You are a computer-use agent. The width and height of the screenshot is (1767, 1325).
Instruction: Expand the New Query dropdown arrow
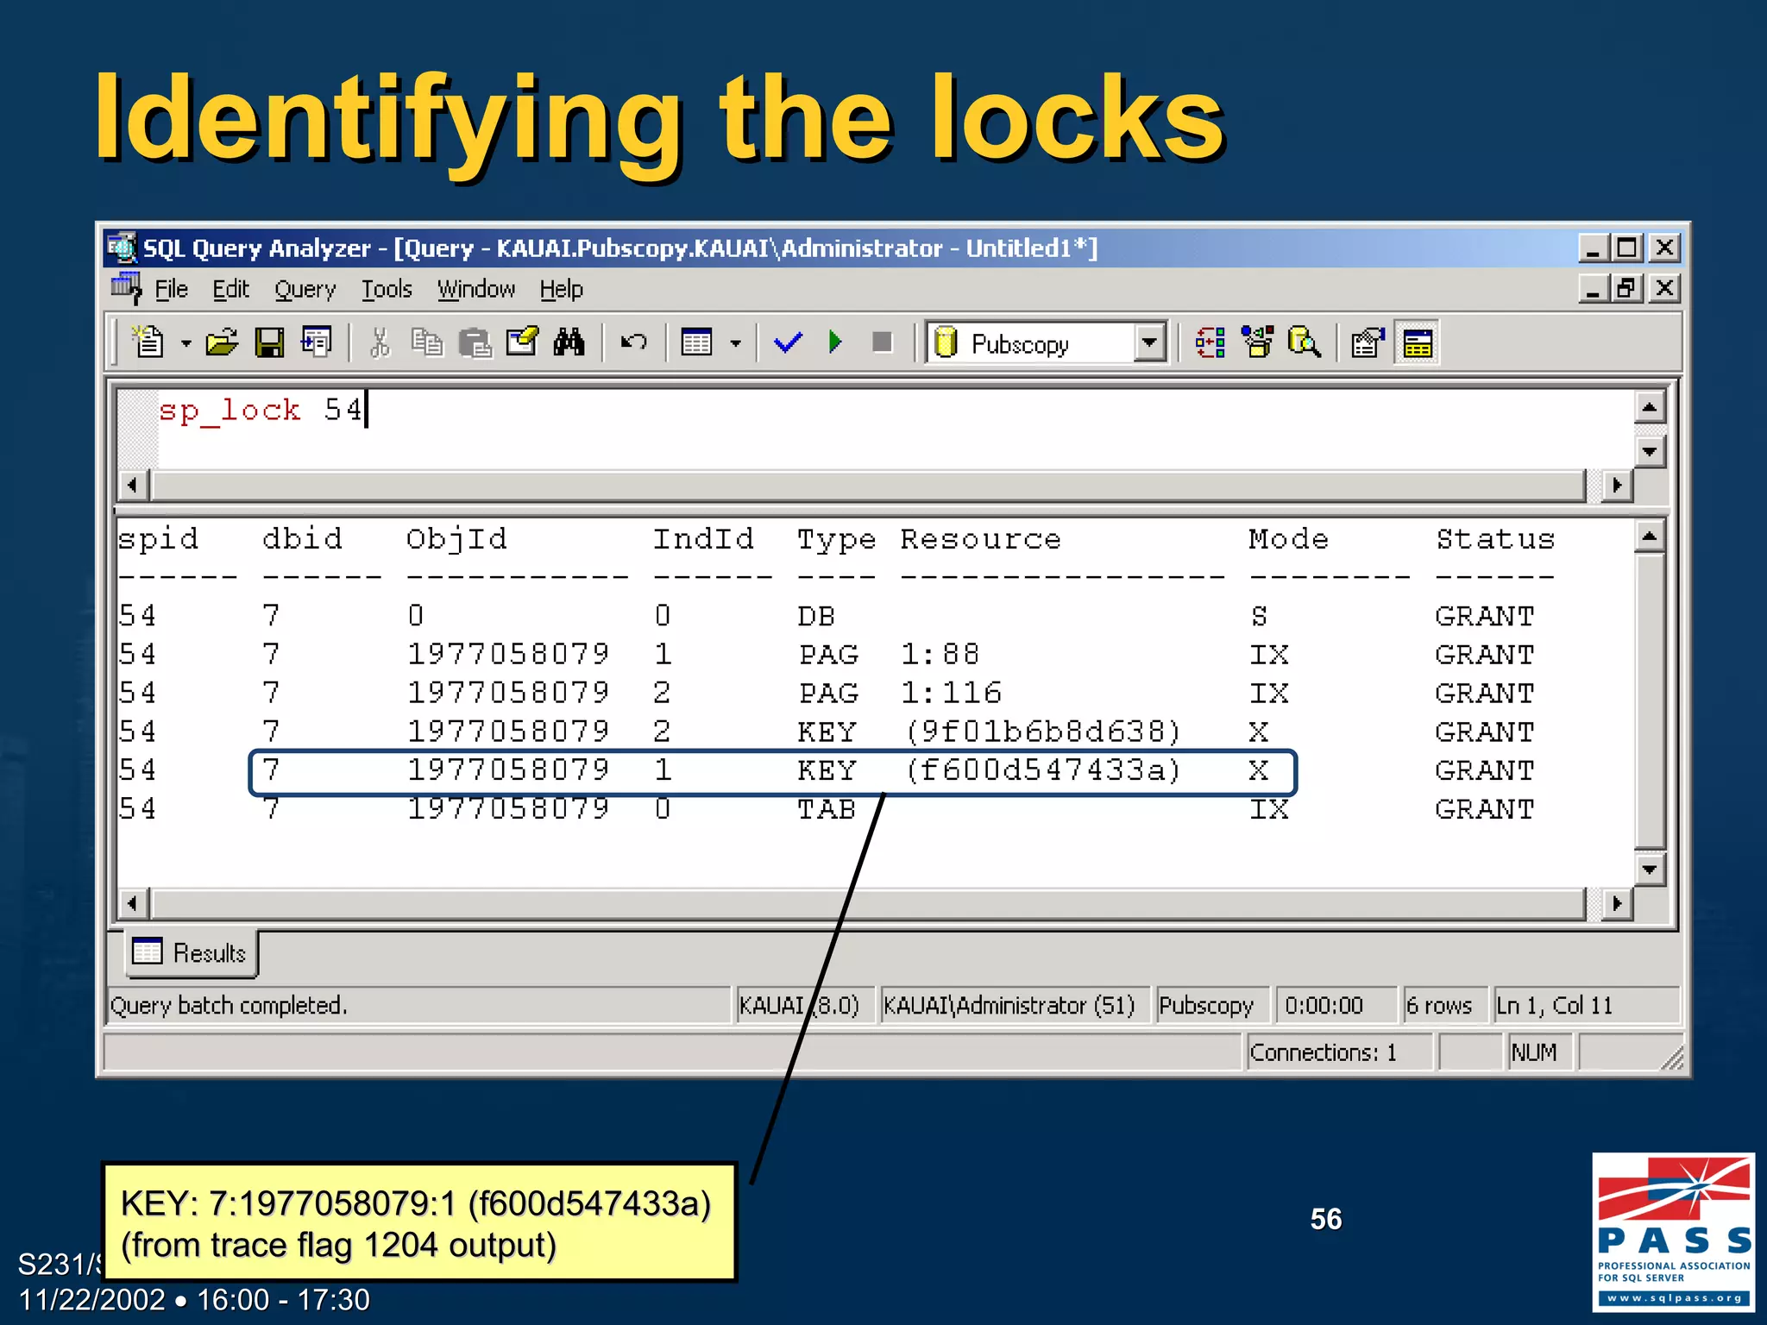(186, 343)
